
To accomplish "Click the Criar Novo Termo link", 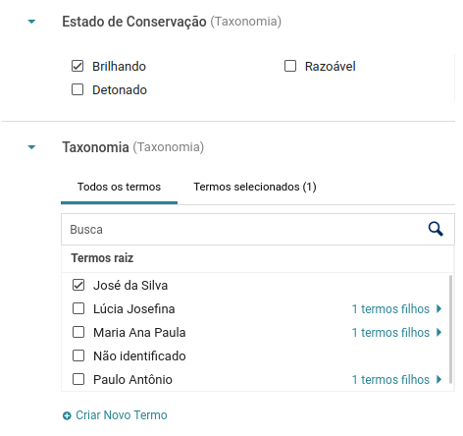I will tap(122, 415).
